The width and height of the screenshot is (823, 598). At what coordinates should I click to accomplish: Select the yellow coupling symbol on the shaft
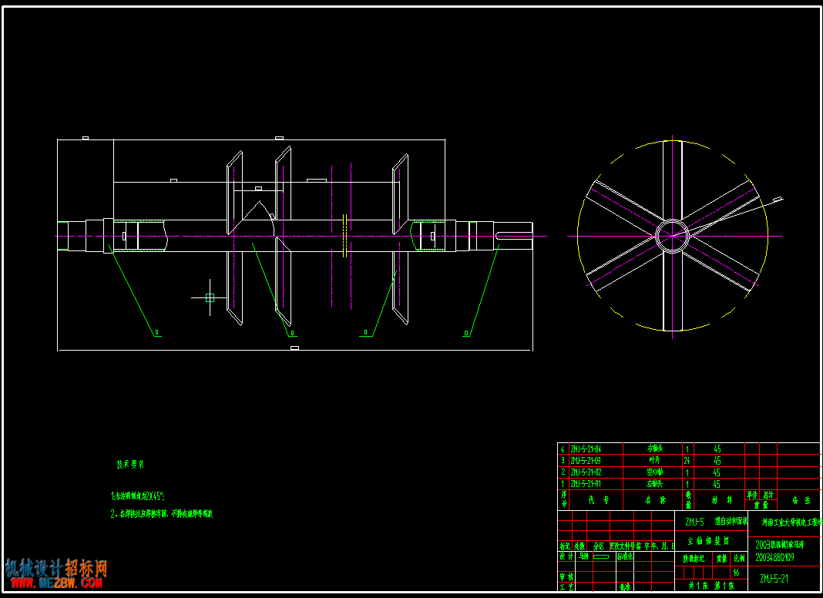(344, 236)
